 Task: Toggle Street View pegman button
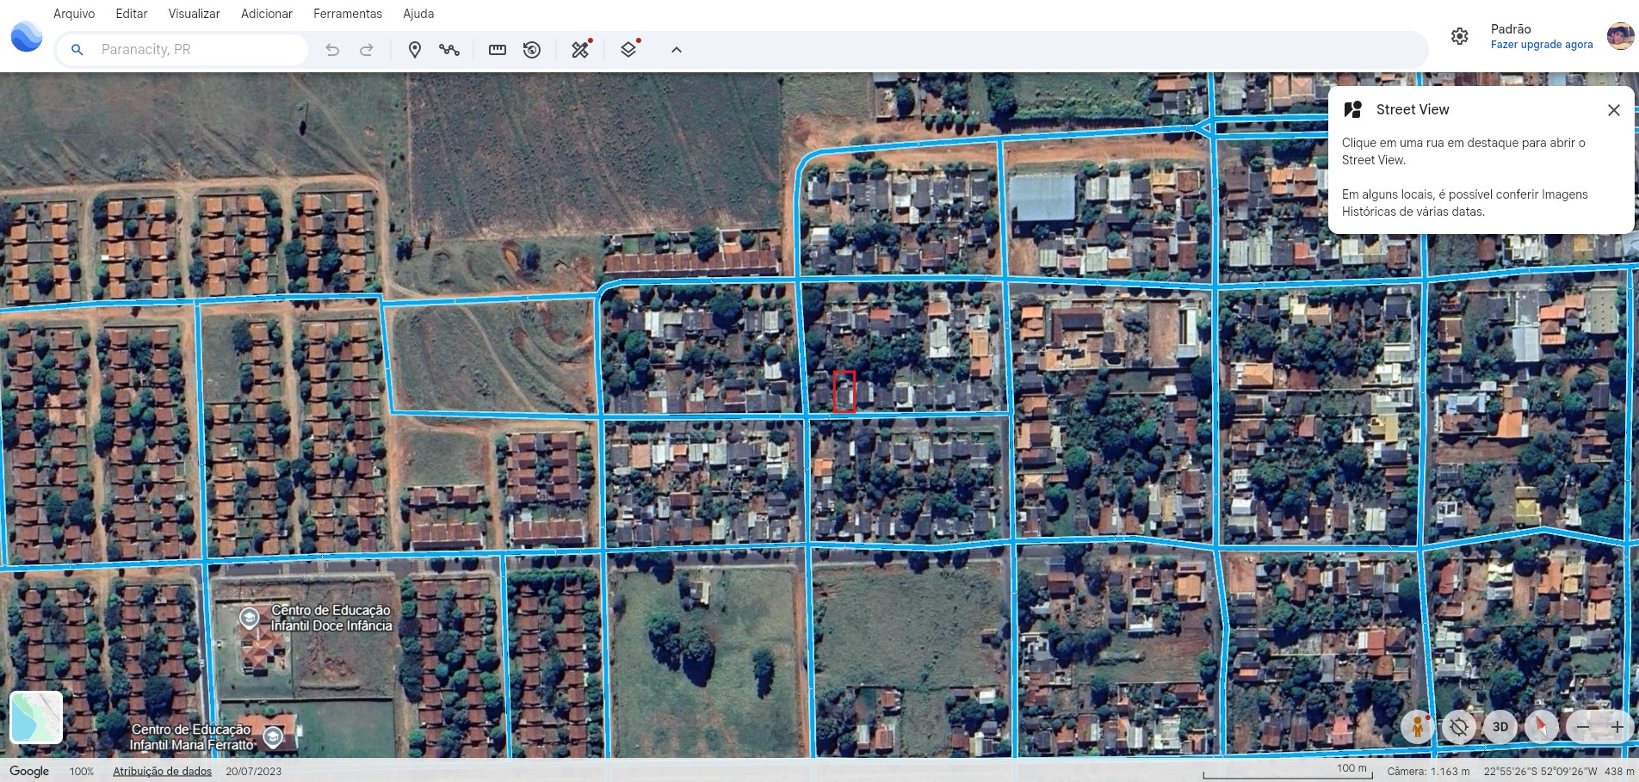tap(1417, 727)
